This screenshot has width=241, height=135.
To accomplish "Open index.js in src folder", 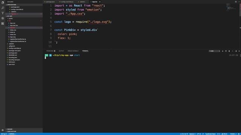I will pos(12,32).
